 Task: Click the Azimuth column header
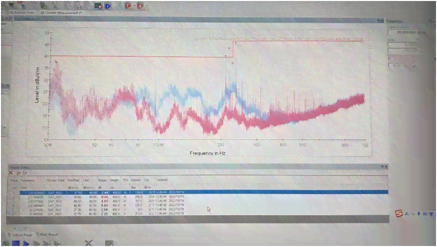pyautogui.click(x=135, y=181)
